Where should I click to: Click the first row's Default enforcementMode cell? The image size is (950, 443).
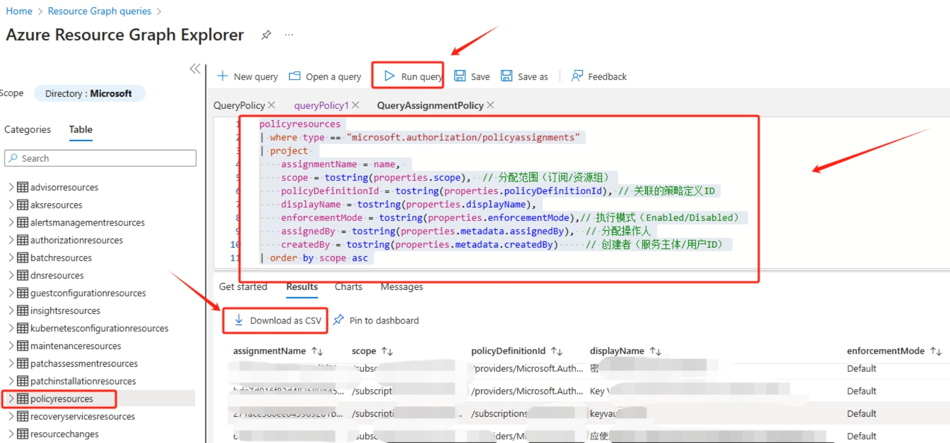coord(862,369)
